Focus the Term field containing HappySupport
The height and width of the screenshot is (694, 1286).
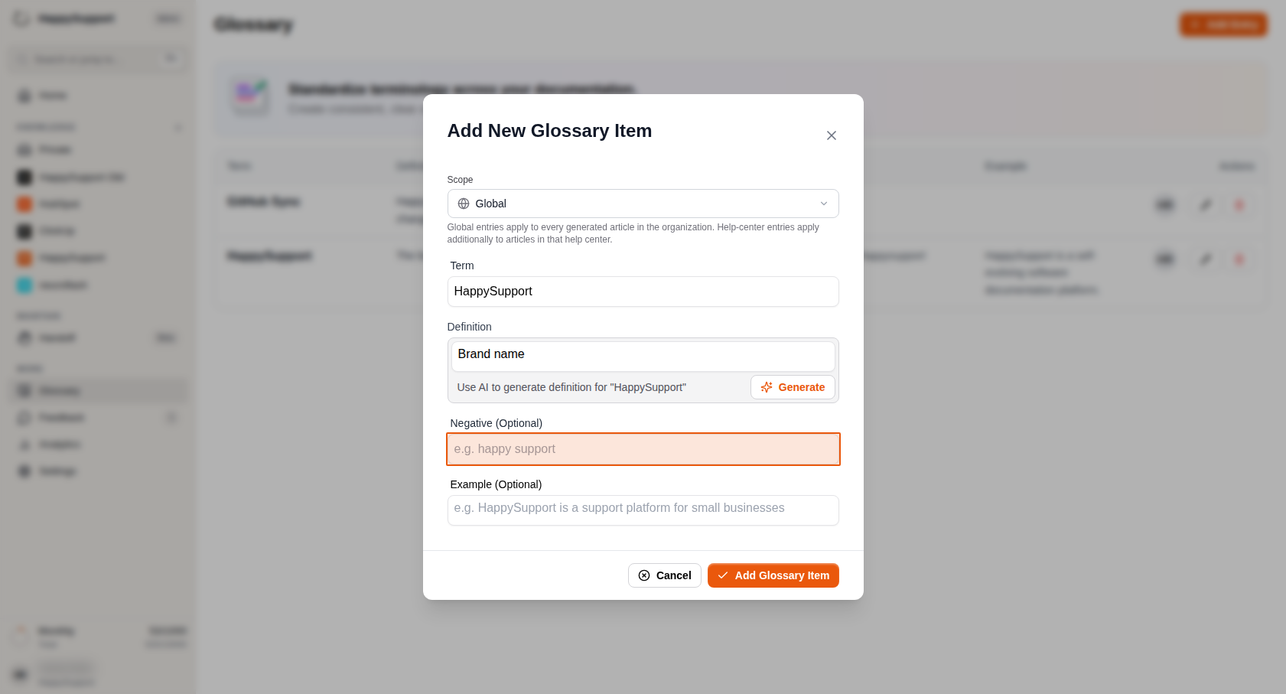pos(643,292)
